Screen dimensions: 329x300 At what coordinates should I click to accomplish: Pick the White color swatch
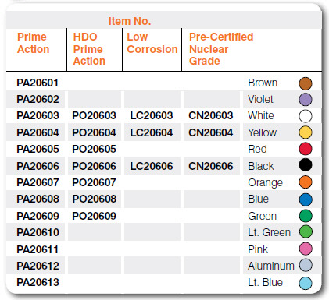[x=306, y=116]
